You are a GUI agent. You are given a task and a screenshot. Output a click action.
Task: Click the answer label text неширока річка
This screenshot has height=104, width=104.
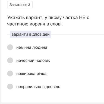pos(31,74)
